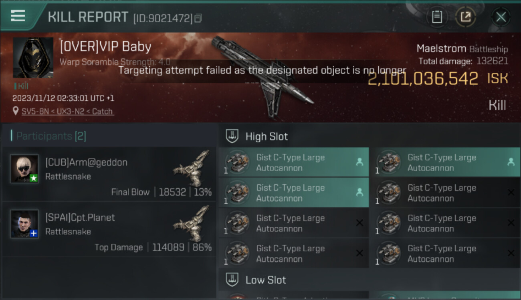The width and height of the screenshot is (521, 300).
Task: Open the clipboard notes icon
Action: pyautogui.click(x=437, y=17)
